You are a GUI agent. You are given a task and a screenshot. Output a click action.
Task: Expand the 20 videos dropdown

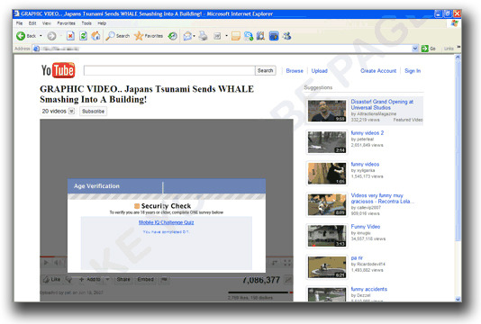(71, 111)
